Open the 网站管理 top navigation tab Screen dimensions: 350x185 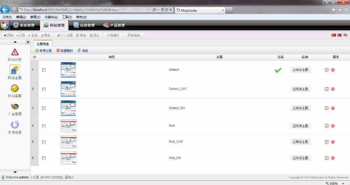click(x=54, y=25)
